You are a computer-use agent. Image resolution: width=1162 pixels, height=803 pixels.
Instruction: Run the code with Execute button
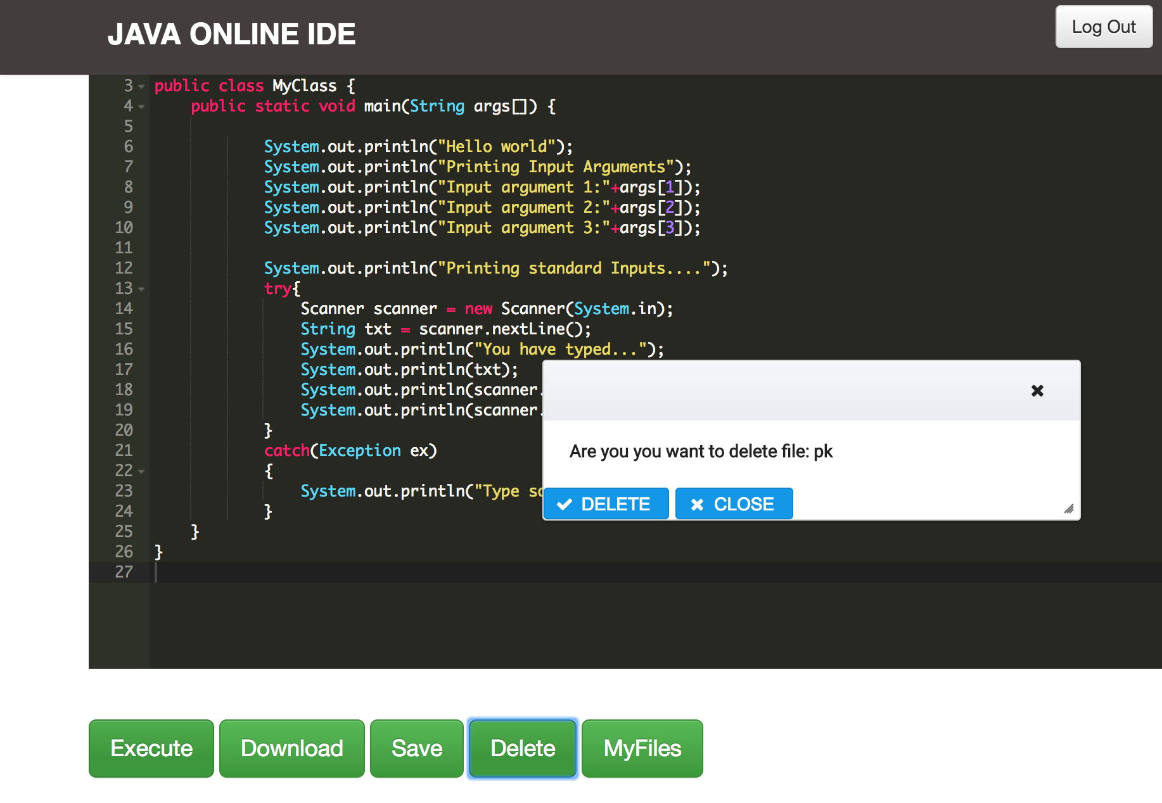tap(151, 749)
